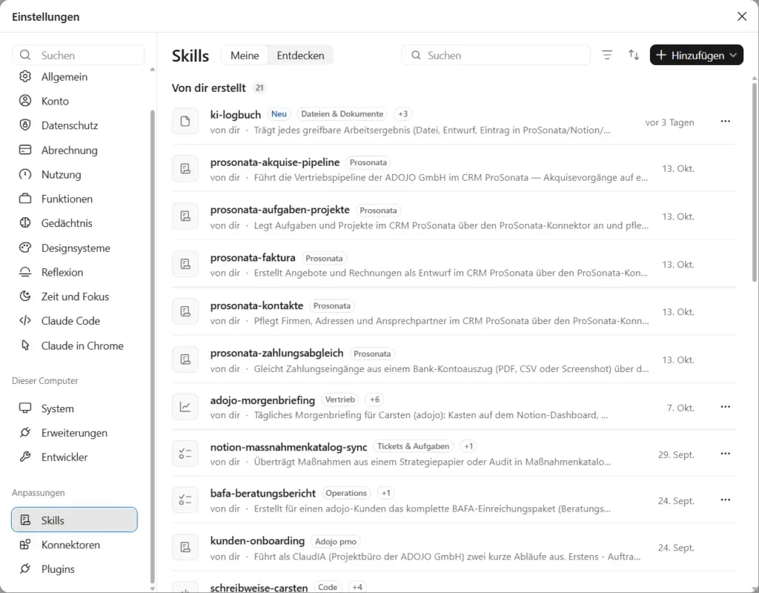Click the 'vor 3 Tagen' date
Screen dimensions: 759x593
click(669, 122)
